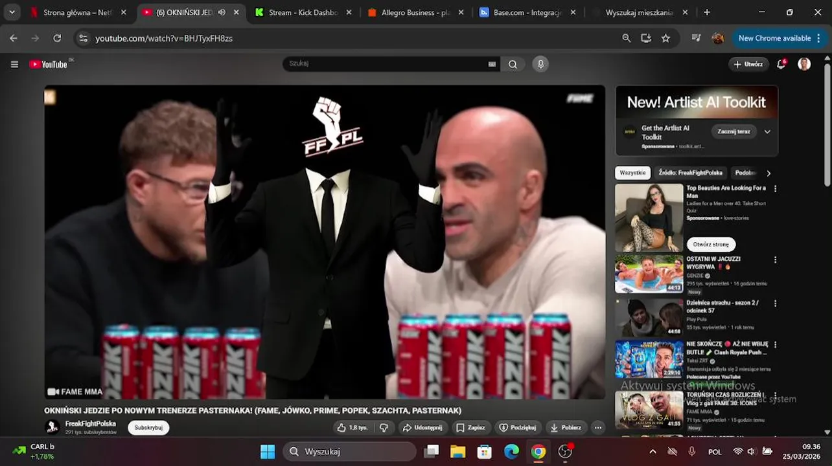Open Windows Start menu
Viewport: 832px width, 466px height.
pyautogui.click(x=268, y=451)
